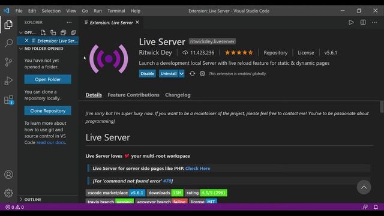384x216 pixels.
Task: Open the Accounts menu icon
Action: click(x=8, y=175)
